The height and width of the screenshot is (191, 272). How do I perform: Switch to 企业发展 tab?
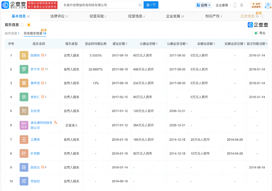[175, 16]
